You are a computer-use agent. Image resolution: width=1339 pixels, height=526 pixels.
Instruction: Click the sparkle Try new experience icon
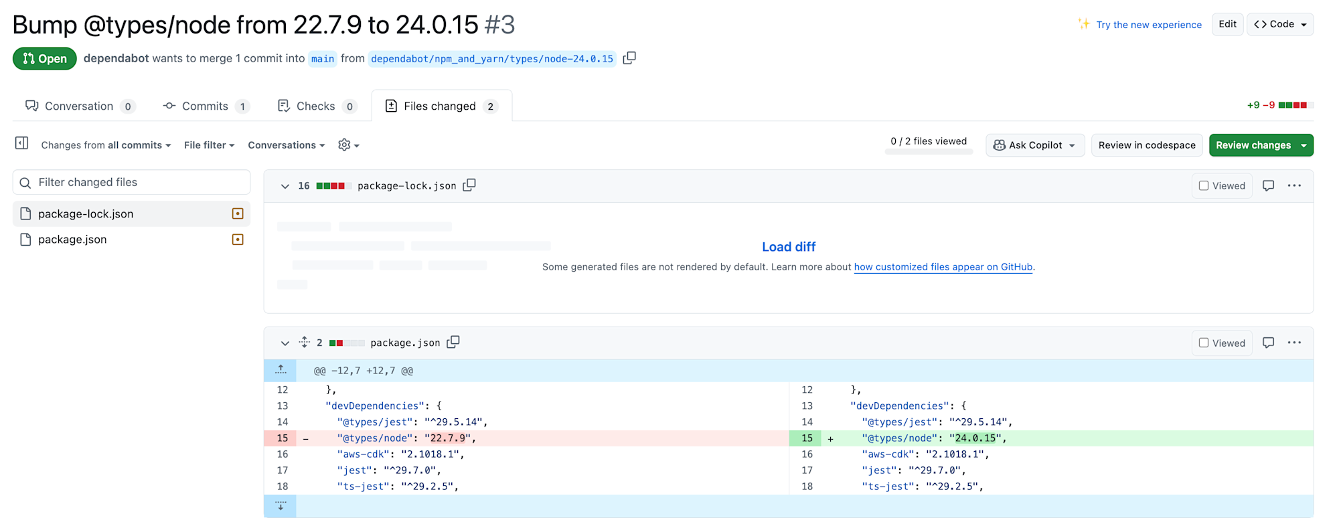tap(1084, 24)
